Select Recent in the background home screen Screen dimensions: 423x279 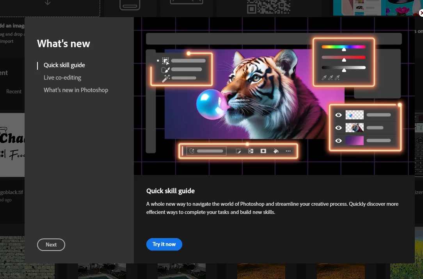coord(14,92)
